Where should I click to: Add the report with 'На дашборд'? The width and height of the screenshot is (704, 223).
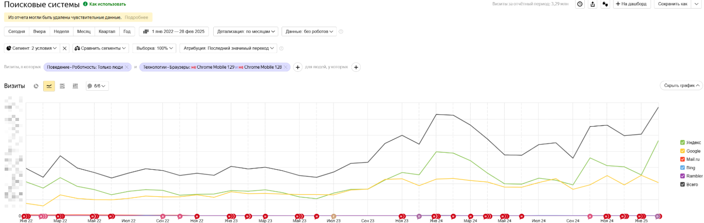(632, 4)
